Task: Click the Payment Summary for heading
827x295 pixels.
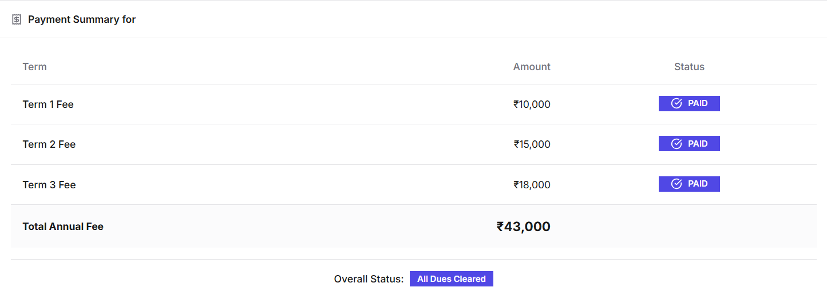Action: [x=82, y=19]
